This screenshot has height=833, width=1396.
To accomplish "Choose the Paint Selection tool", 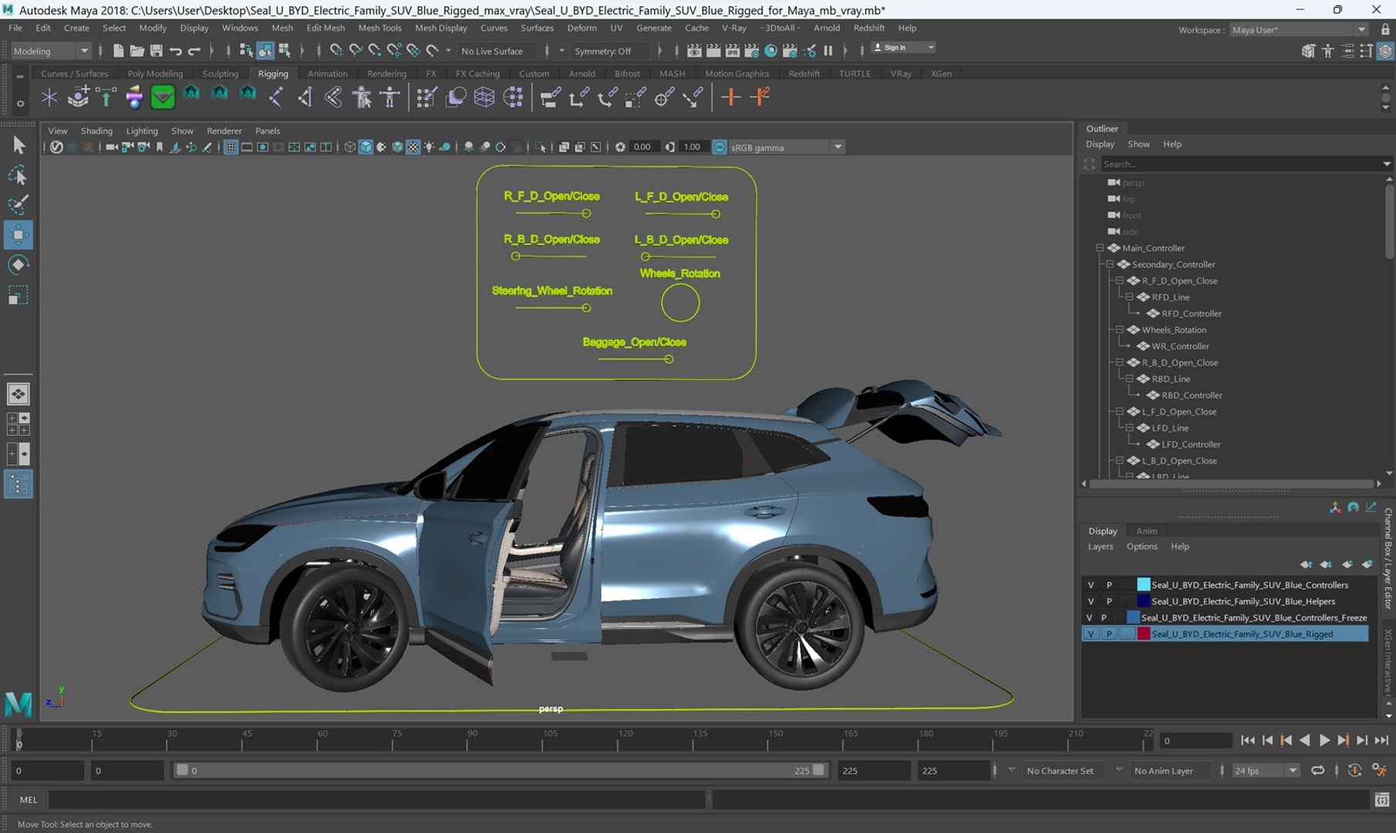I will click(19, 205).
